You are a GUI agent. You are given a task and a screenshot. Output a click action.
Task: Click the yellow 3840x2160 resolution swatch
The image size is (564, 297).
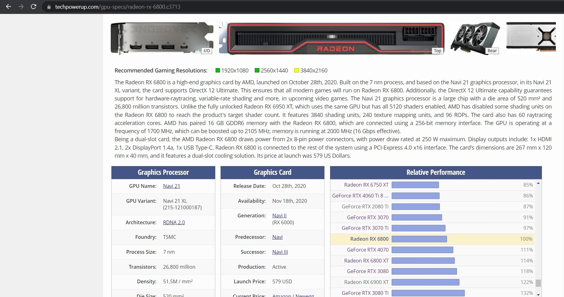[x=296, y=71]
